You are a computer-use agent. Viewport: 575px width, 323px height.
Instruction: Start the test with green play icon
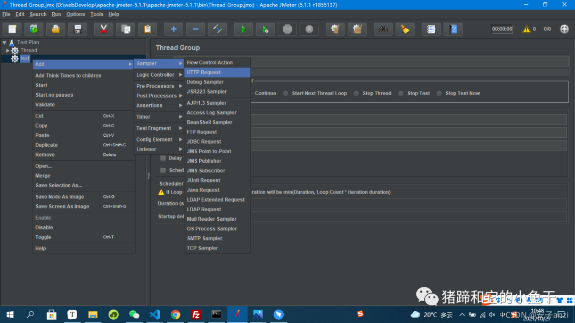click(243, 29)
